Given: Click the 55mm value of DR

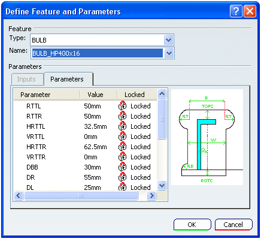Looking at the screenshot, I should click(x=92, y=177).
